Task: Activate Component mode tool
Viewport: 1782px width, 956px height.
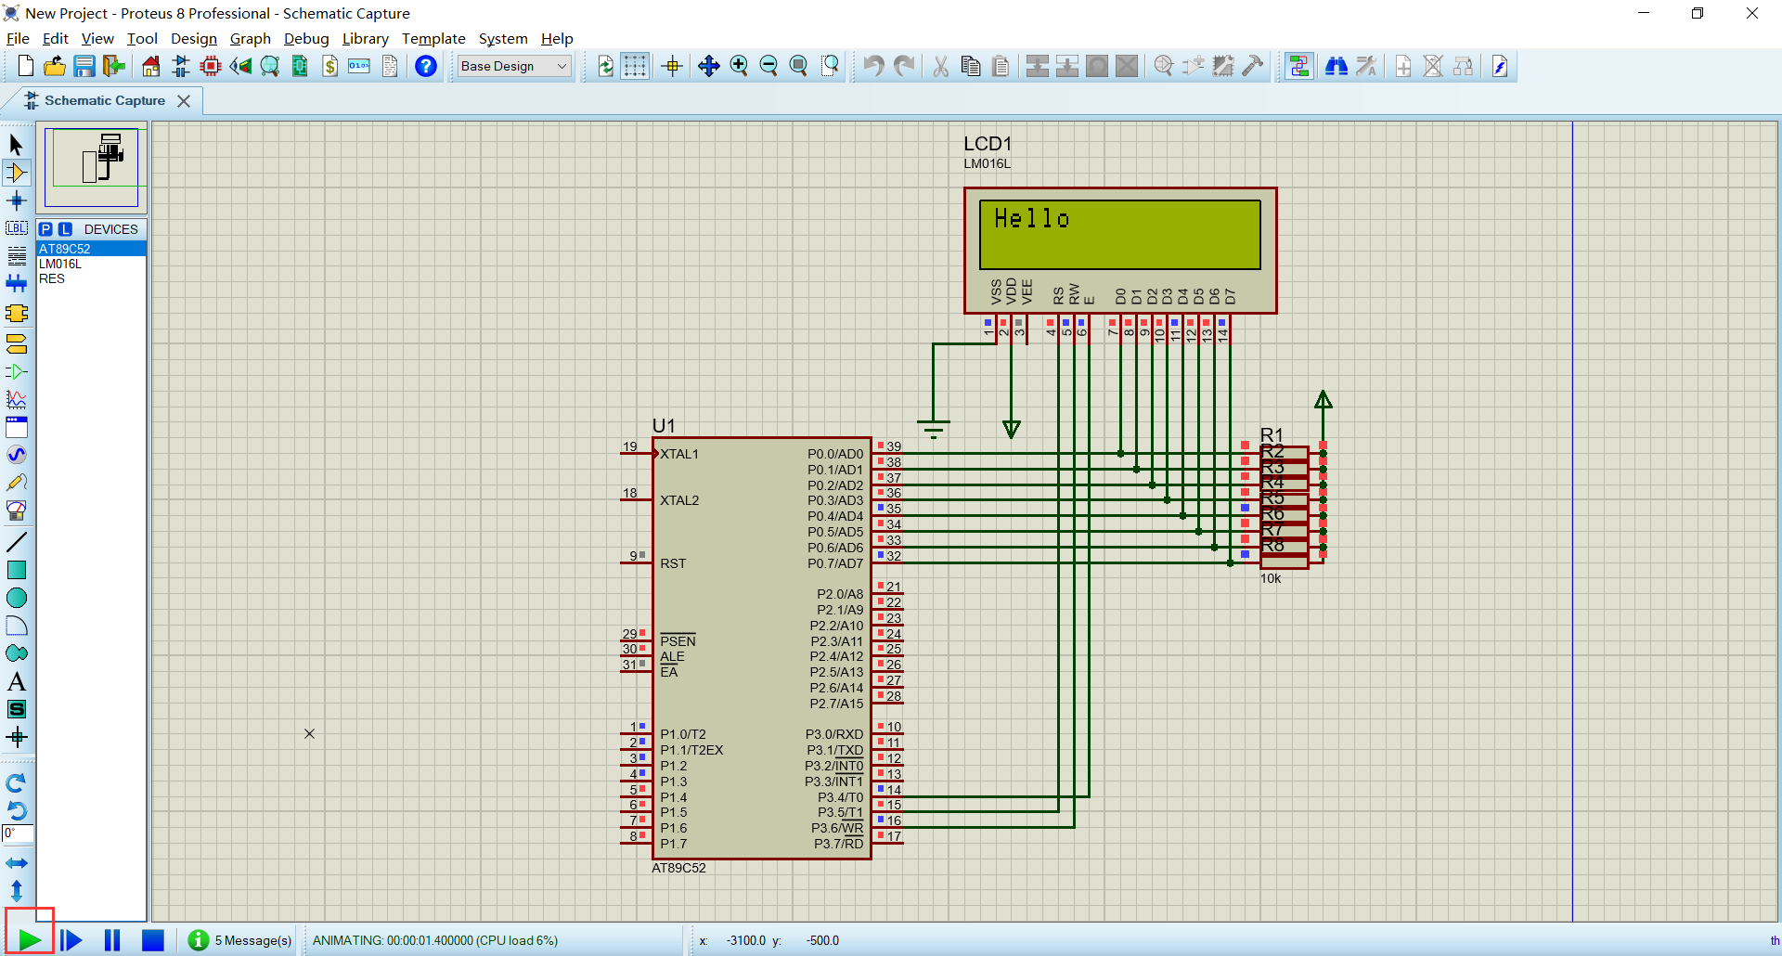Action: [x=17, y=173]
